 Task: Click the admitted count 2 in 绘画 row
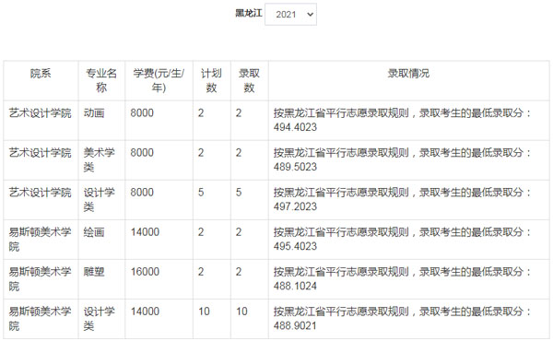pos(250,240)
